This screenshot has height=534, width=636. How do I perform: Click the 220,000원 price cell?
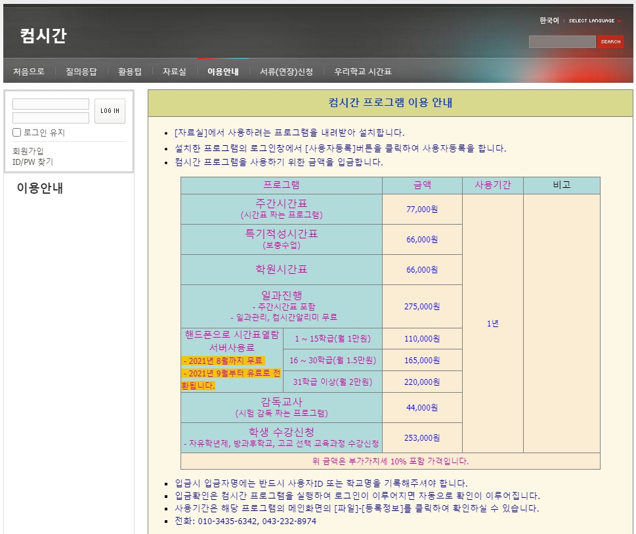422,382
